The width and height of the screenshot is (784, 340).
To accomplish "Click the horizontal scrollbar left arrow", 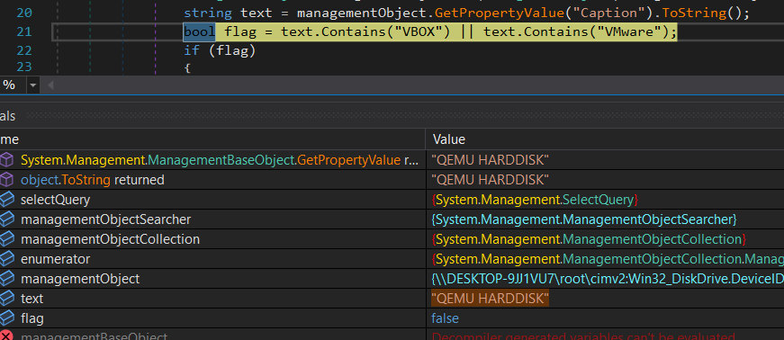I will click(50, 85).
